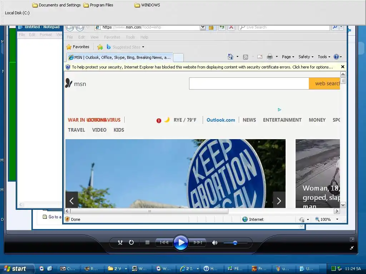Click the TRAVEL navigation link
The image size is (366, 274).
(x=76, y=130)
